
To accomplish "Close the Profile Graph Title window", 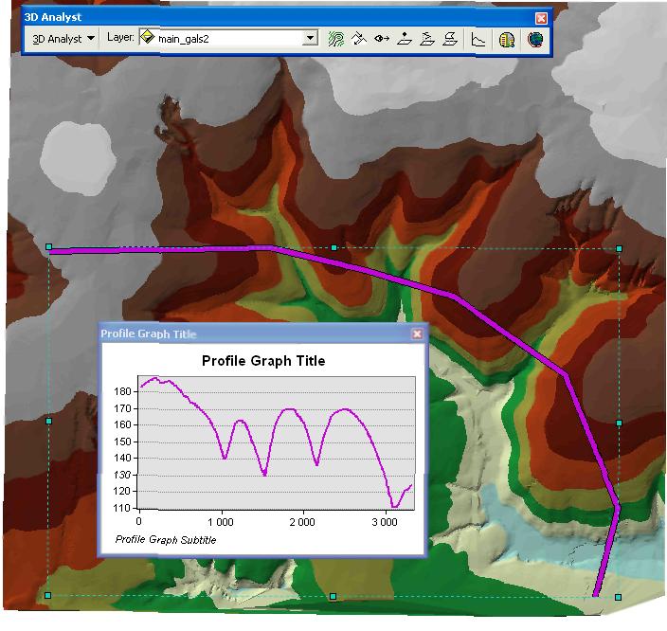I will [x=417, y=334].
